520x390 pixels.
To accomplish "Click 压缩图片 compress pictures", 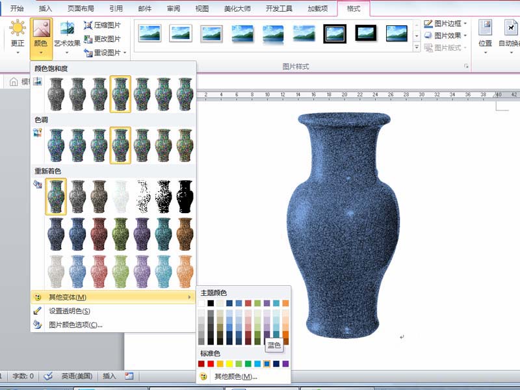I will click(x=102, y=25).
